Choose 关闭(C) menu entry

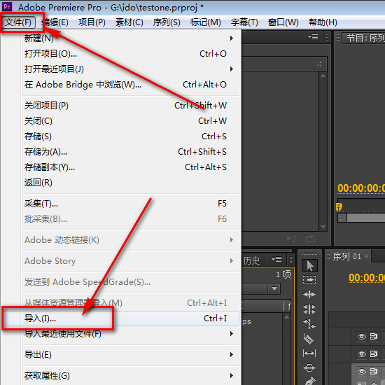(x=130, y=121)
